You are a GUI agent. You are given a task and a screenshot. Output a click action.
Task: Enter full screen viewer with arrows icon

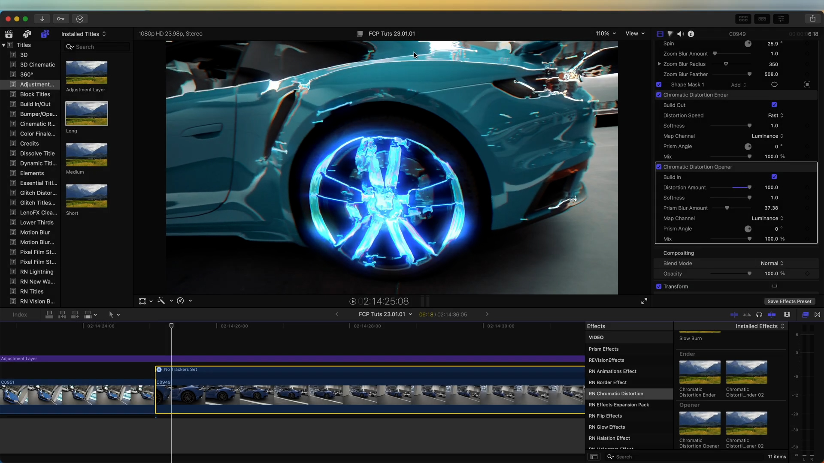click(644, 301)
